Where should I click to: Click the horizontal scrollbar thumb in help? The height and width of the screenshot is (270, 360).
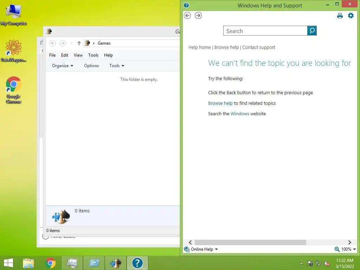click(250, 243)
